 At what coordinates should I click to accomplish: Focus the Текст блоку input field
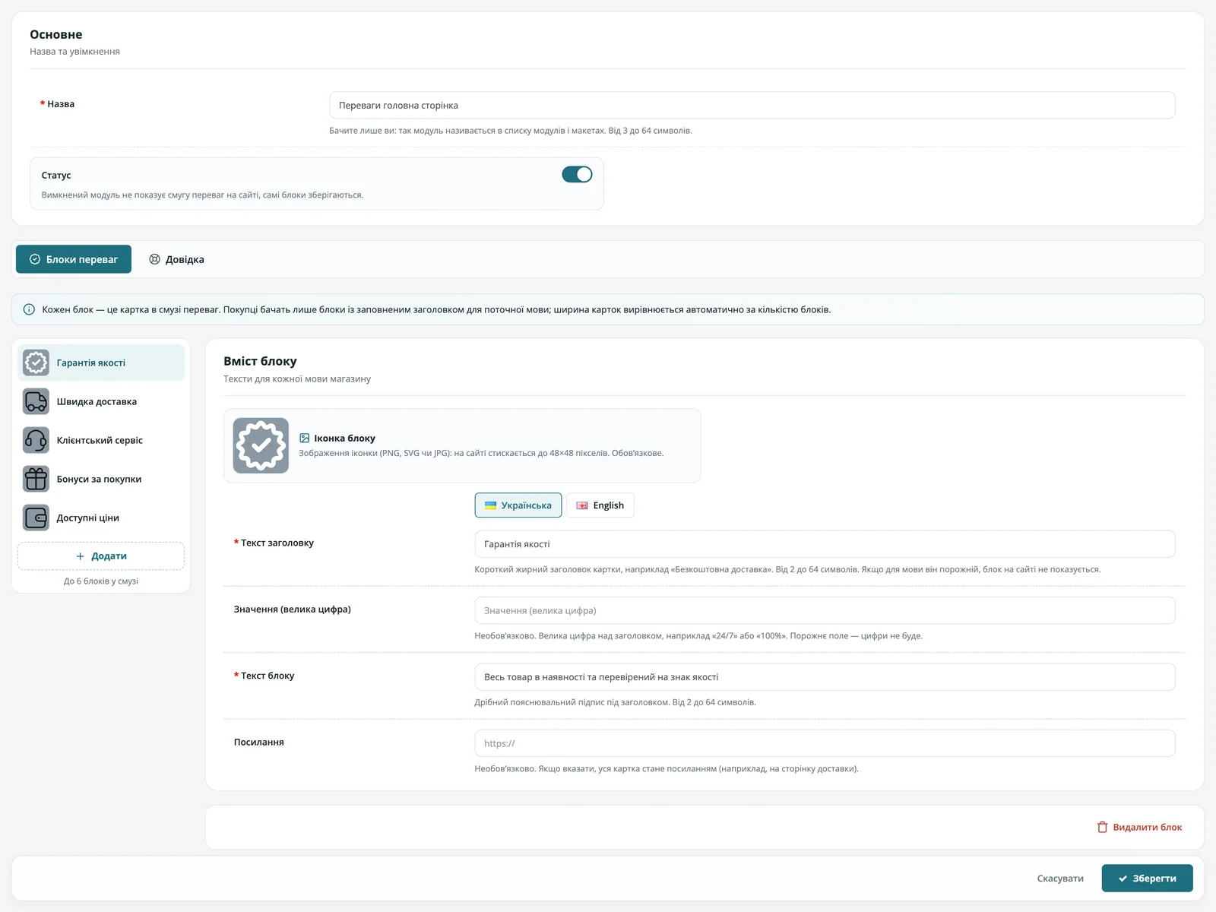click(x=825, y=677)
